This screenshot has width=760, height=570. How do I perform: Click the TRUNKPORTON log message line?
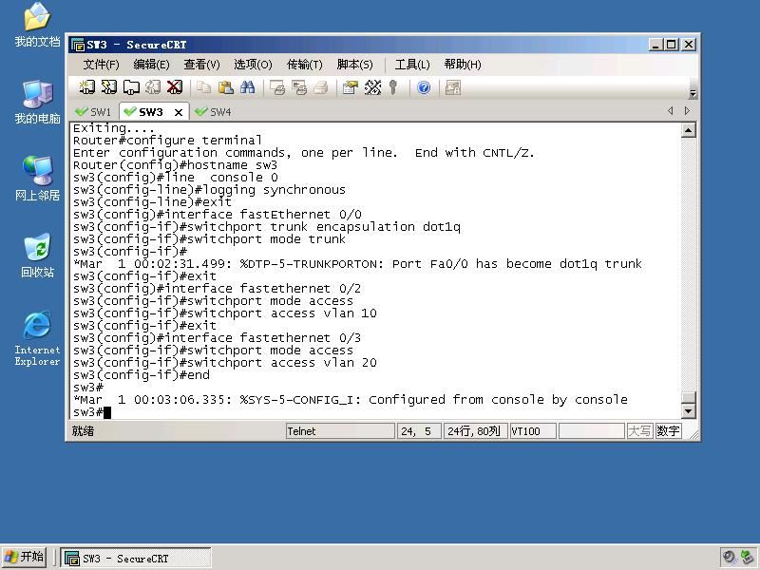coord(357,264)
